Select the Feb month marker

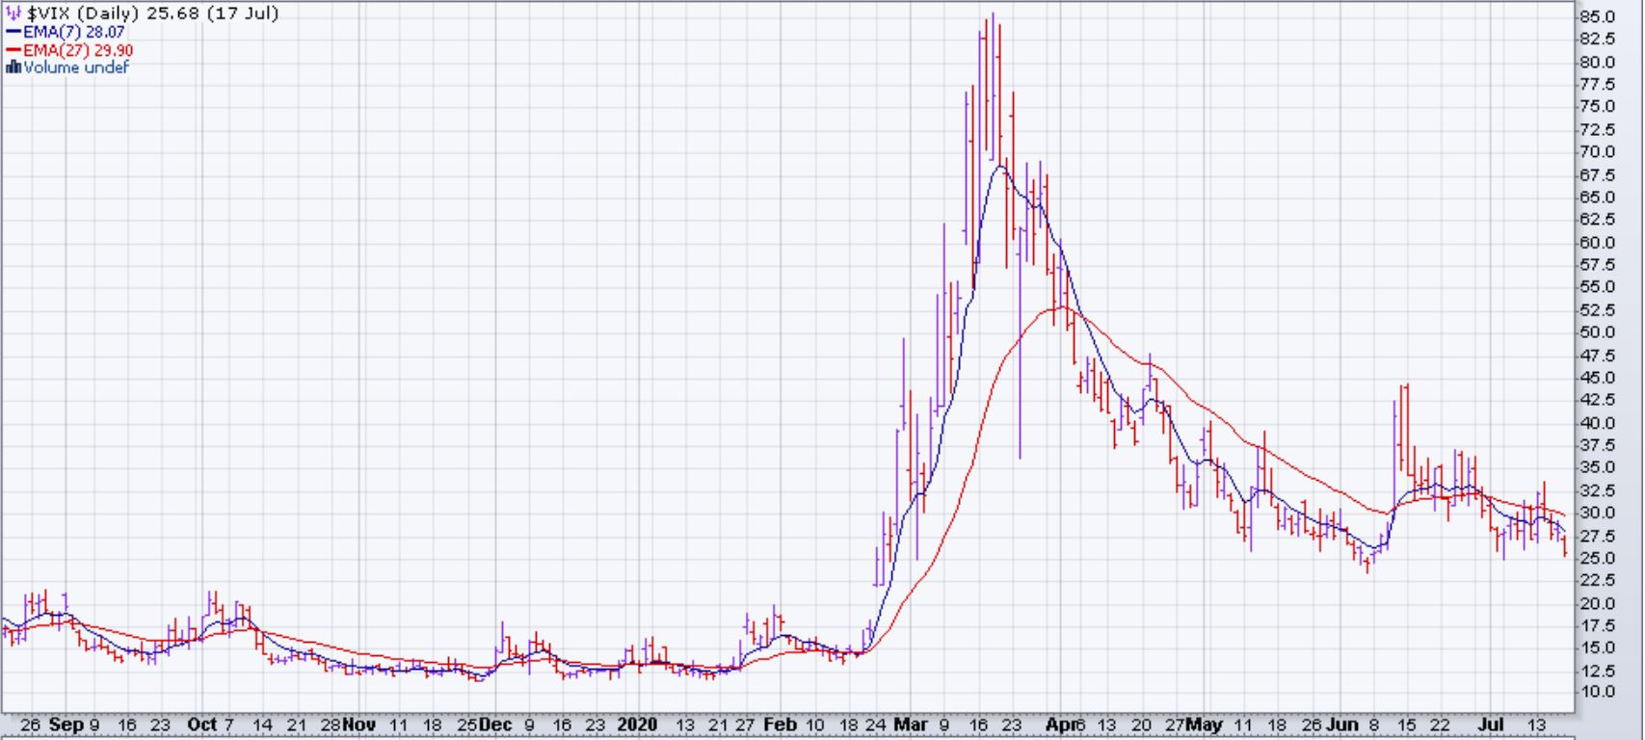click(779, 725)
